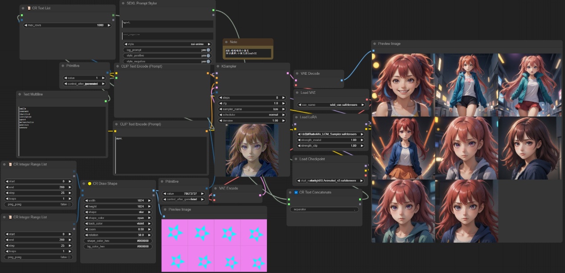Decrease steps value with left arrow in KSampler
The height and width of the screenshot is (273, 565).
coord(221,97)
